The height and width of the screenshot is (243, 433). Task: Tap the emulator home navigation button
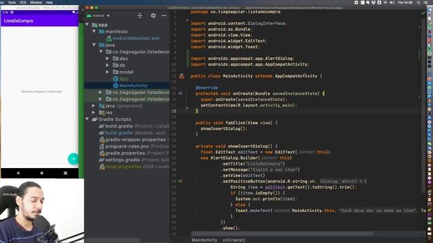click(x=42, y=173)
